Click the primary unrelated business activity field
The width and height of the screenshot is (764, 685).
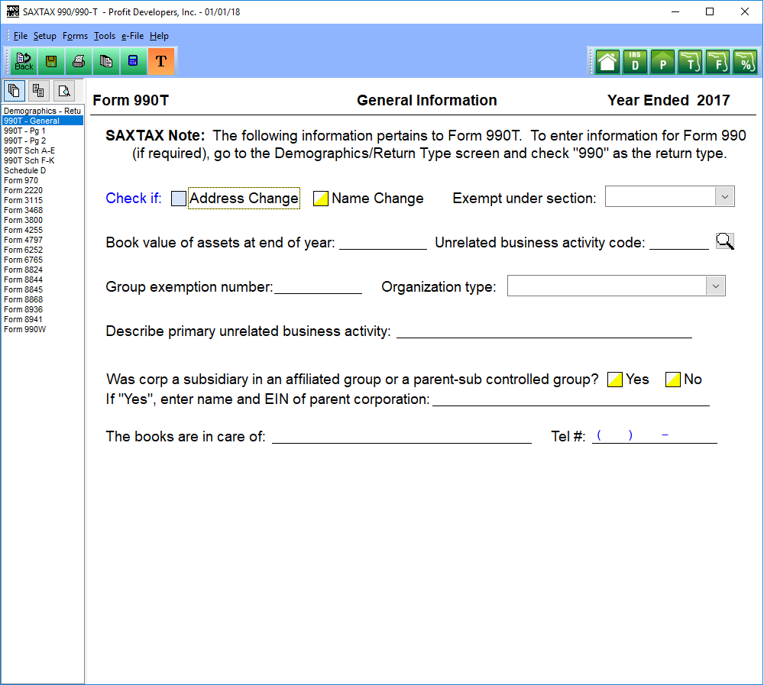(x=544, y=331)
